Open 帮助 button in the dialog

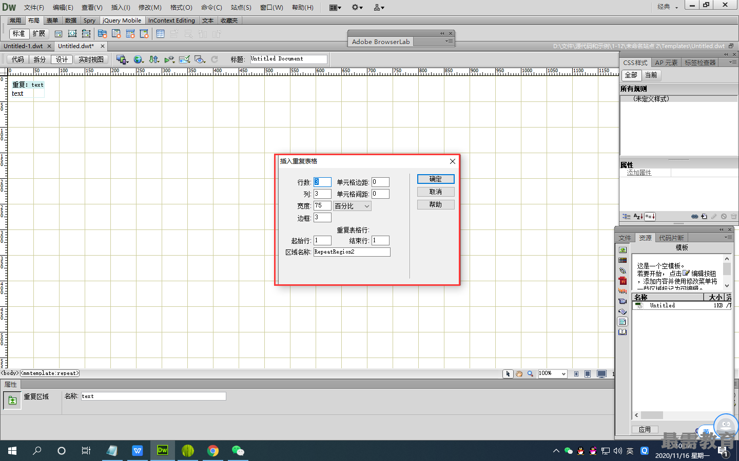[436, 204]
